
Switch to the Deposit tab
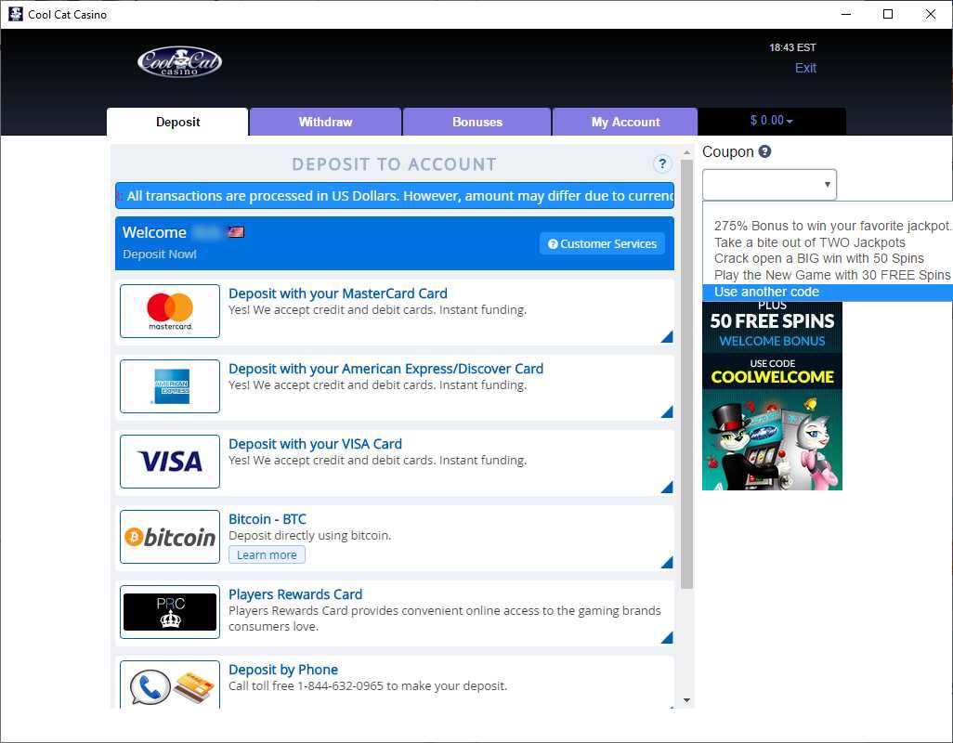[177, 122]
